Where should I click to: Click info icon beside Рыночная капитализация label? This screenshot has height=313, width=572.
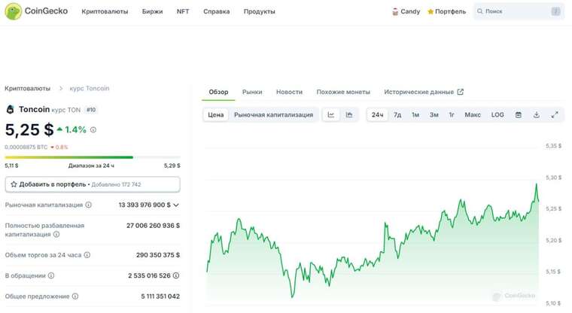click(x=88, y=205)
